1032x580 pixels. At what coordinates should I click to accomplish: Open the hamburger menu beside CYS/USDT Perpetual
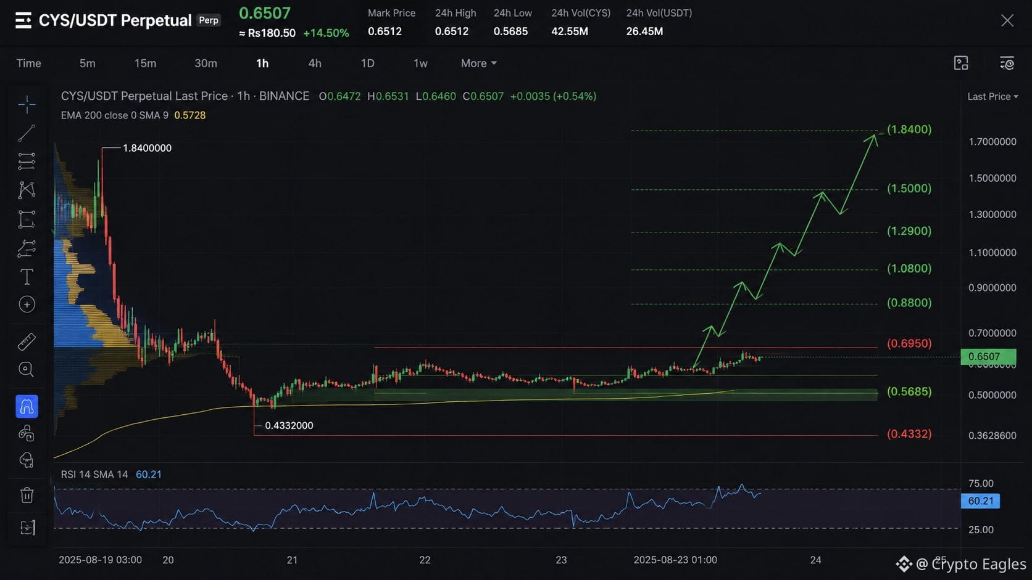(x=23, y=20)
